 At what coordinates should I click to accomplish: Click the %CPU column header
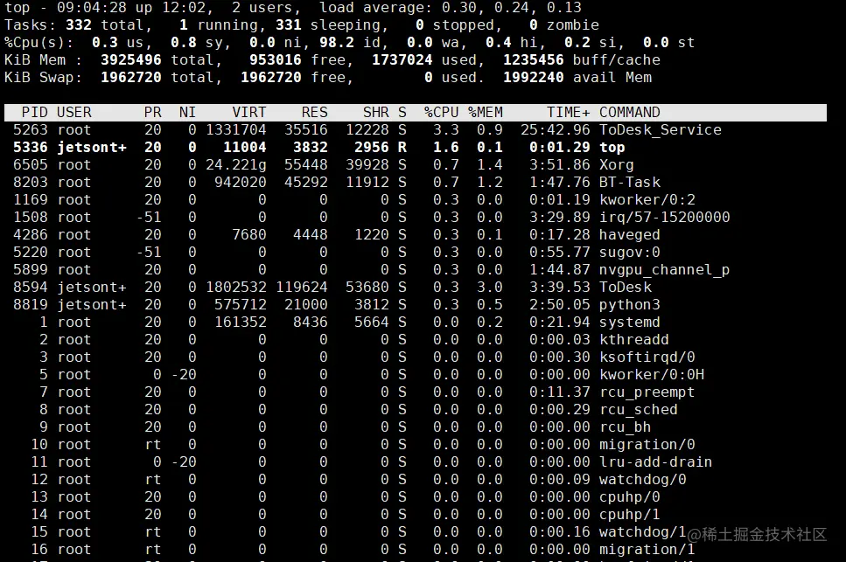pyautogui.click(x=441, y=113)
